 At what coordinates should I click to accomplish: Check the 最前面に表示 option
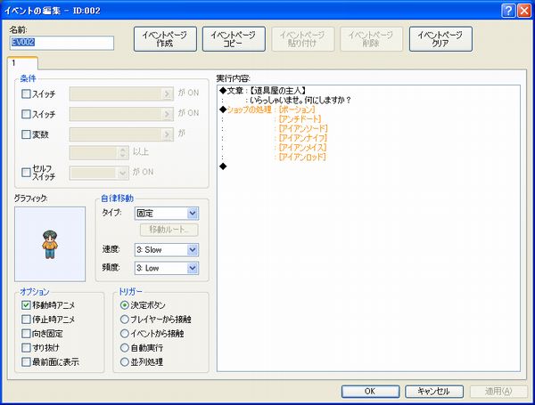26,362
